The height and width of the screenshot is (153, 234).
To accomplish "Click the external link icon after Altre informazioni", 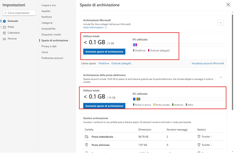I will pos(106,28).
